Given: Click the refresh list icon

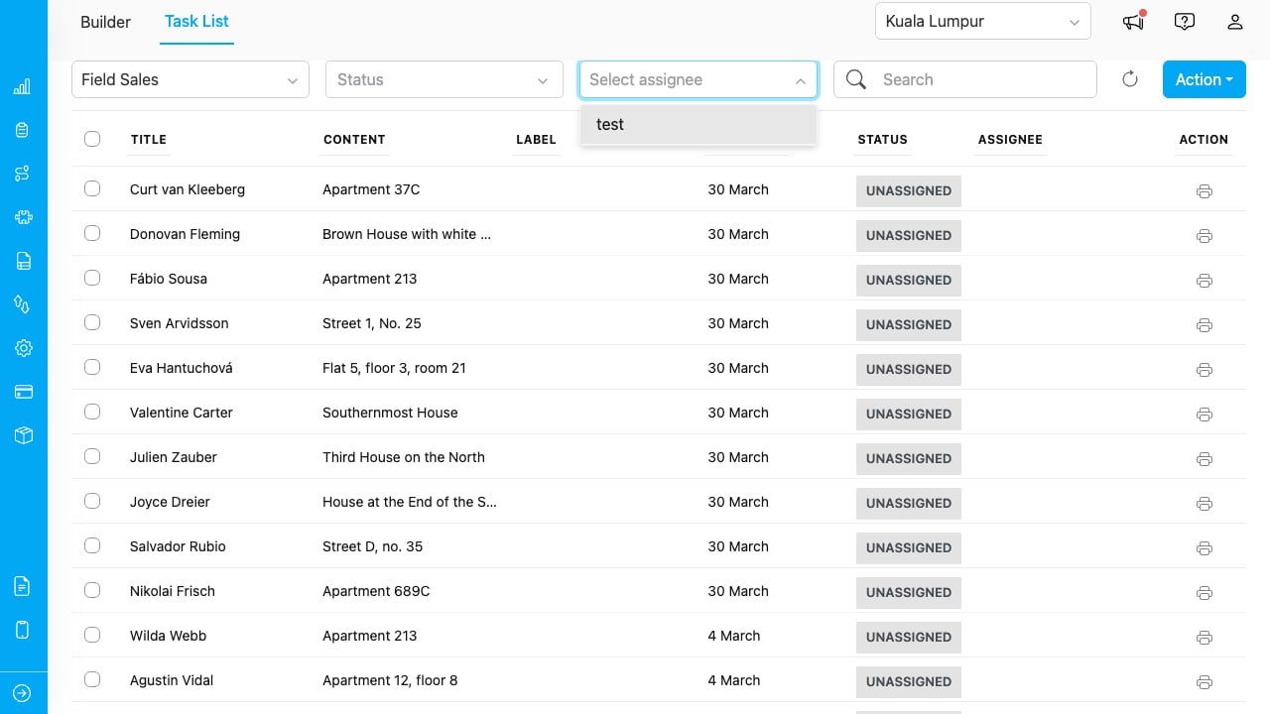Looking at the screenshot, I should pos(1130,79).
